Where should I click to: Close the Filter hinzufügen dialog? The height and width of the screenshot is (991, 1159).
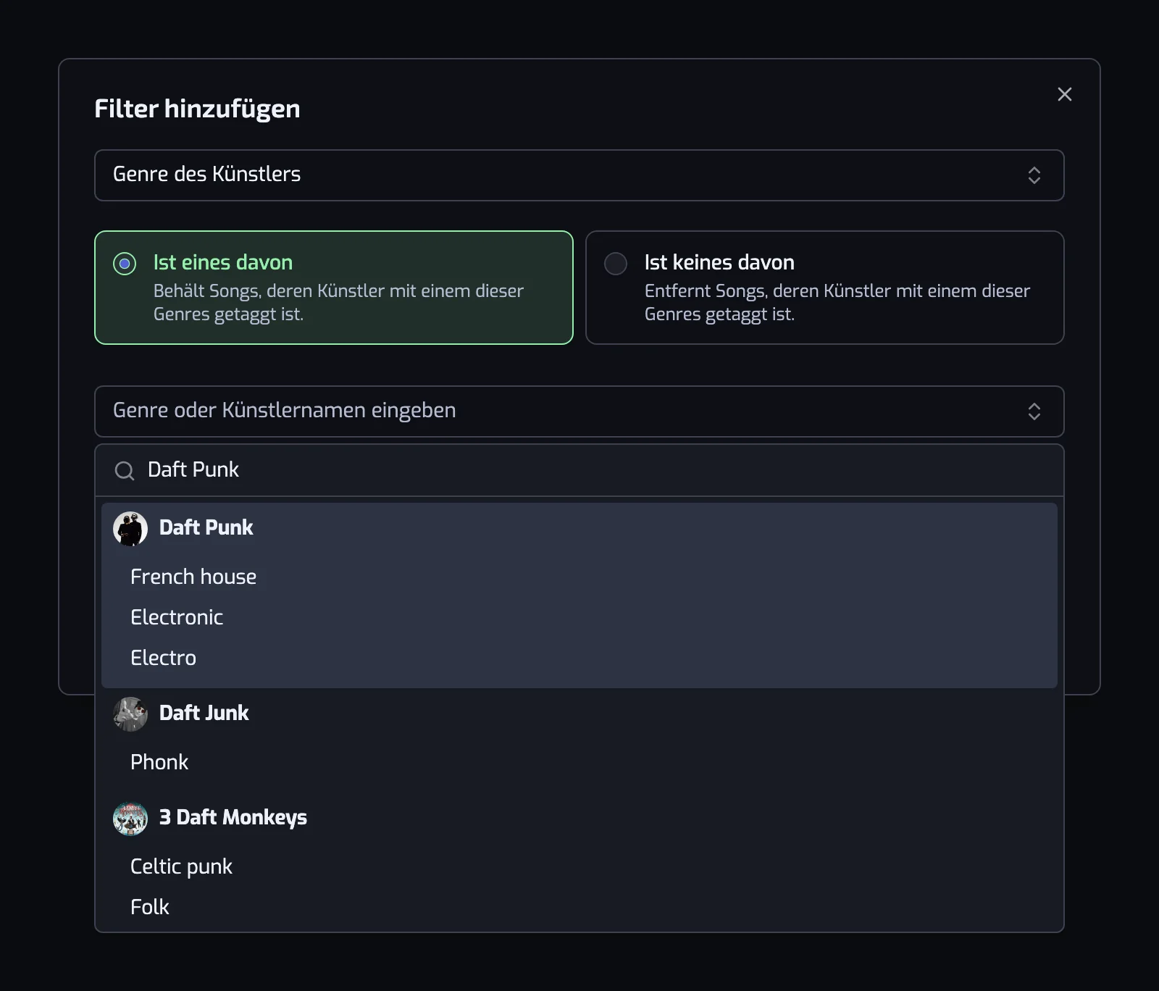[1064, 94]
